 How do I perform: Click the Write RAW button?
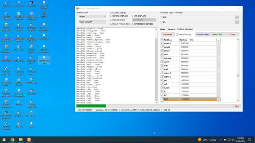click(217, 35)
